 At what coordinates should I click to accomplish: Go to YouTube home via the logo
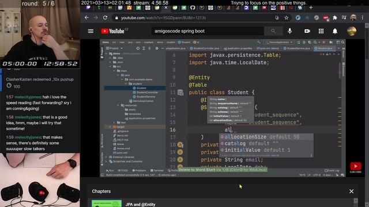[x=114, y=31]
